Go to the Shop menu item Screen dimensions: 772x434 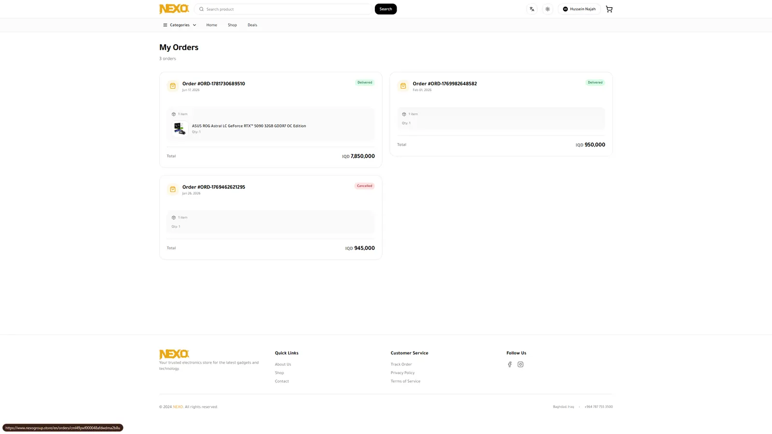point(232,25)
